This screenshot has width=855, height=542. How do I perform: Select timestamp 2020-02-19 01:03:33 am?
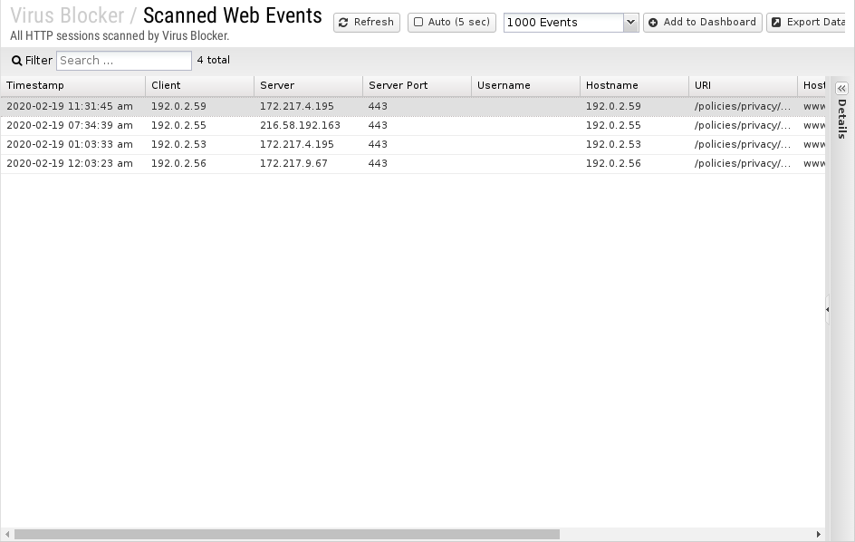[x=70, y=145]
